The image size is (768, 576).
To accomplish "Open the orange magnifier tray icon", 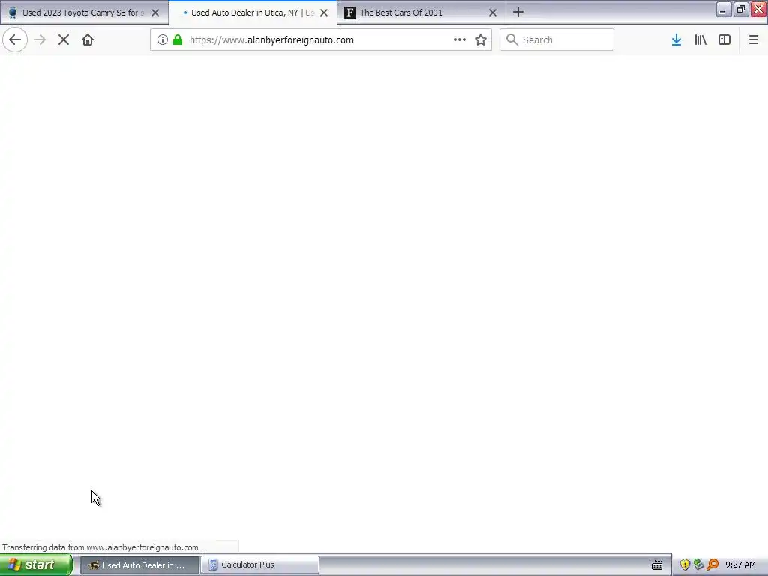I will pos(712,565).
